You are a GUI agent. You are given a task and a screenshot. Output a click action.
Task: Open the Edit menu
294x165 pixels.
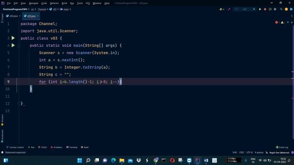(x=16, y=3)
